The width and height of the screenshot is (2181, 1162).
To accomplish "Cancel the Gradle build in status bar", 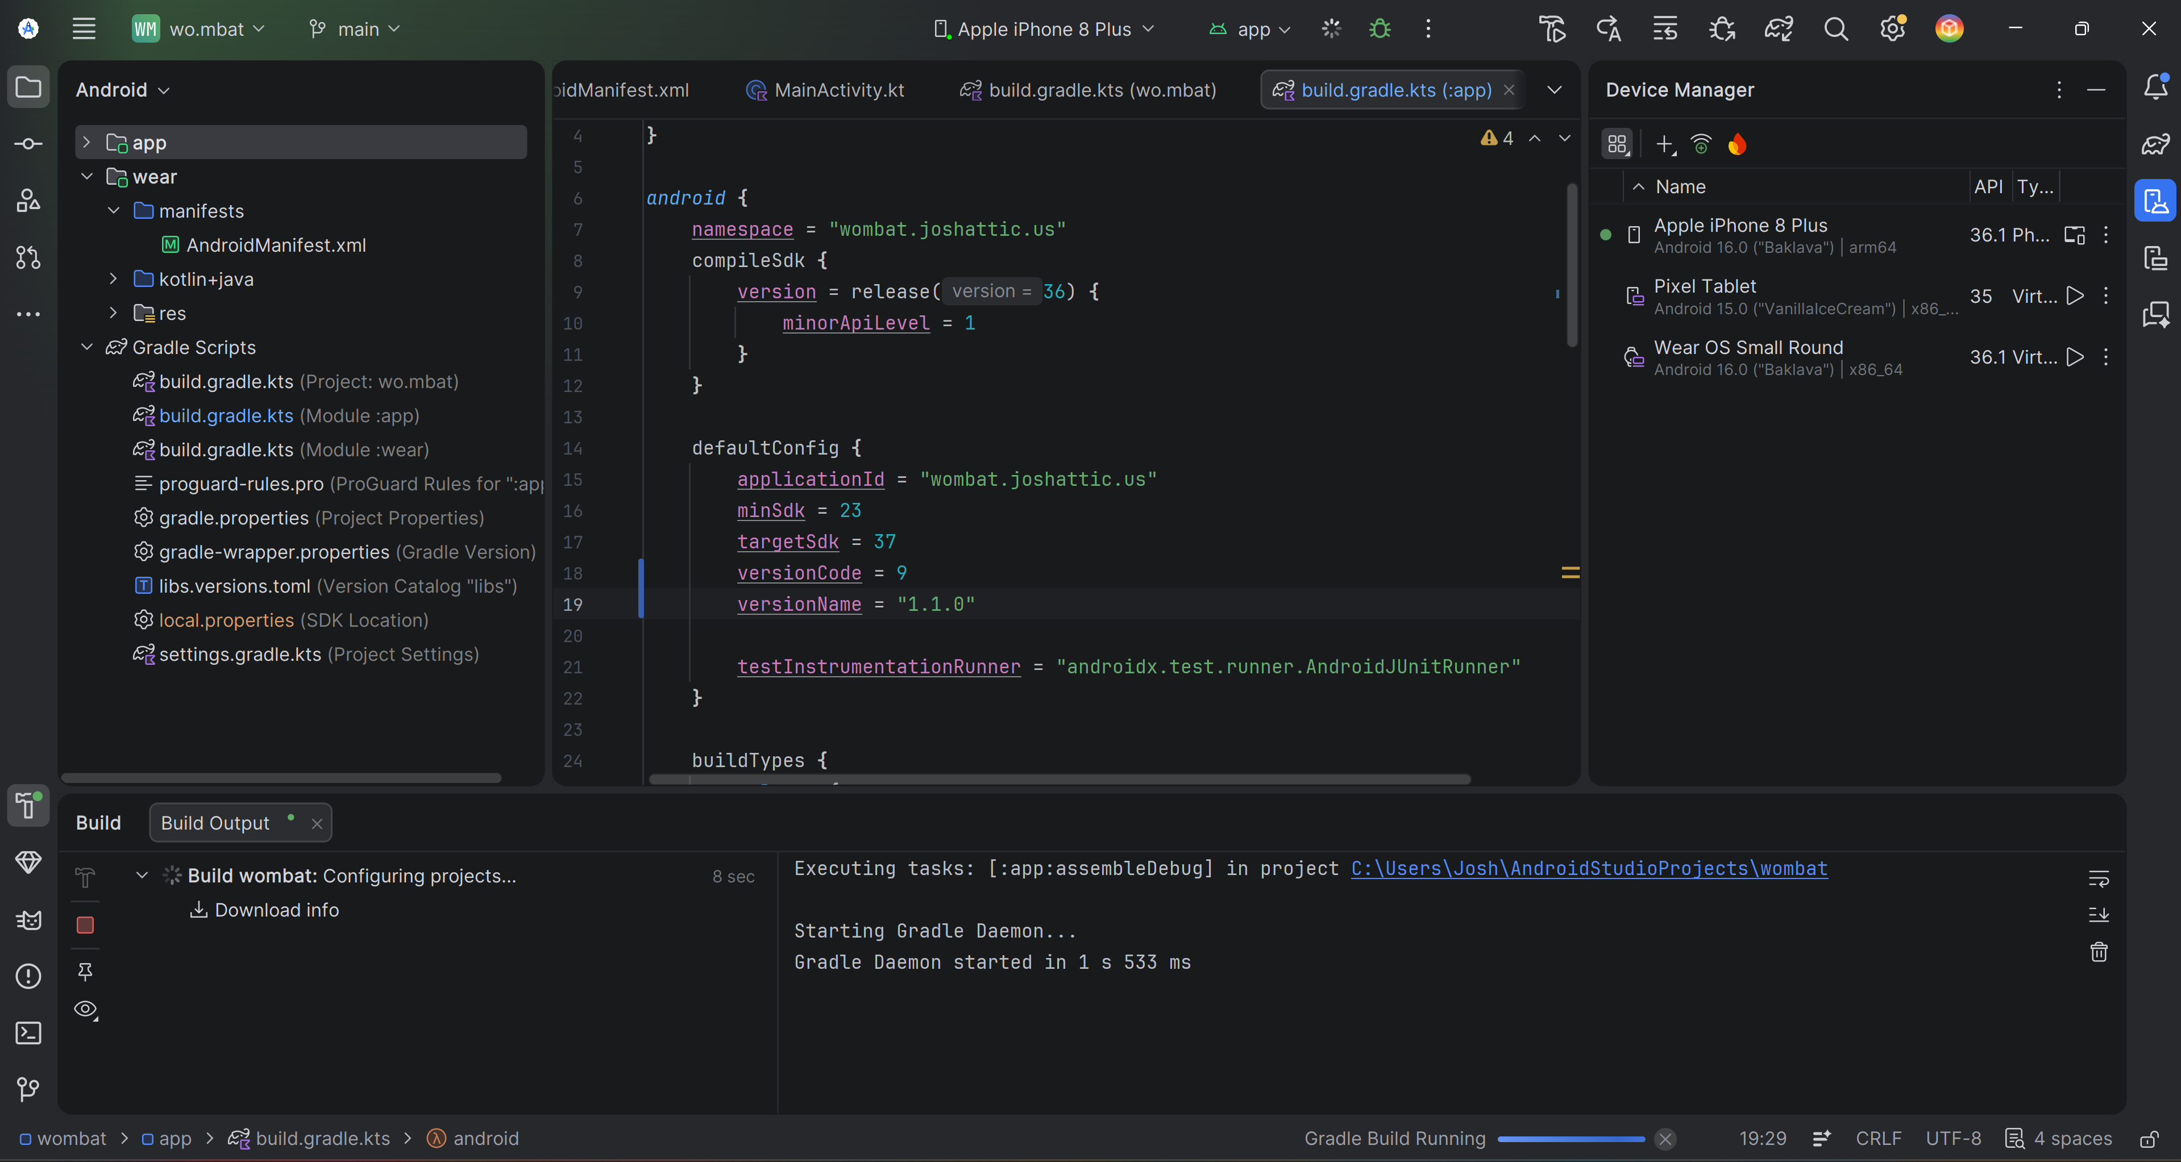I will [1665, 1139].
